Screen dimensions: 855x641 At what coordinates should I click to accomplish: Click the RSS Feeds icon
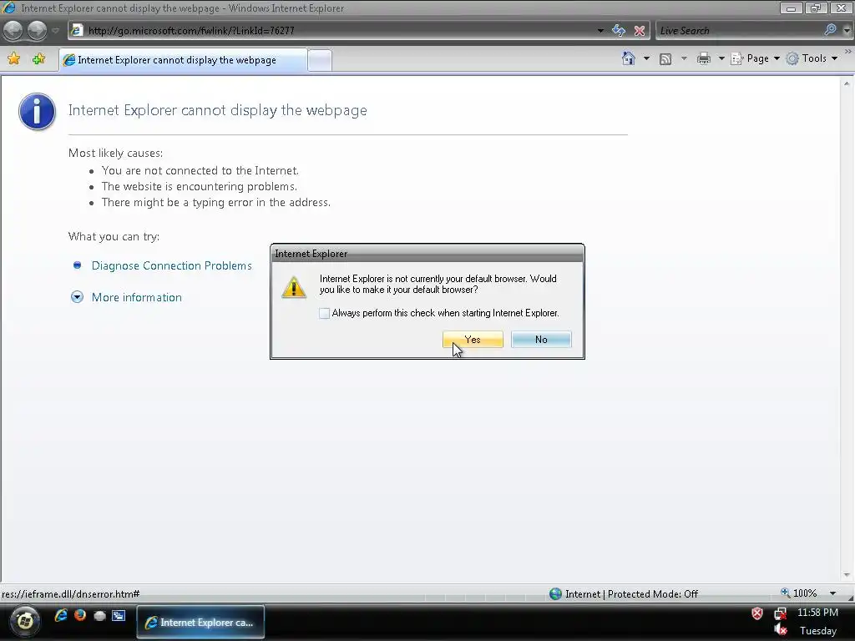coord(665,59)
